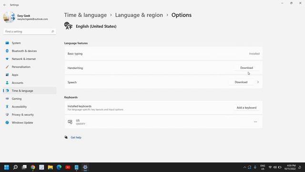Click the Language & region breadcrumb
305x172 pixels.
(x=139, y=15)
